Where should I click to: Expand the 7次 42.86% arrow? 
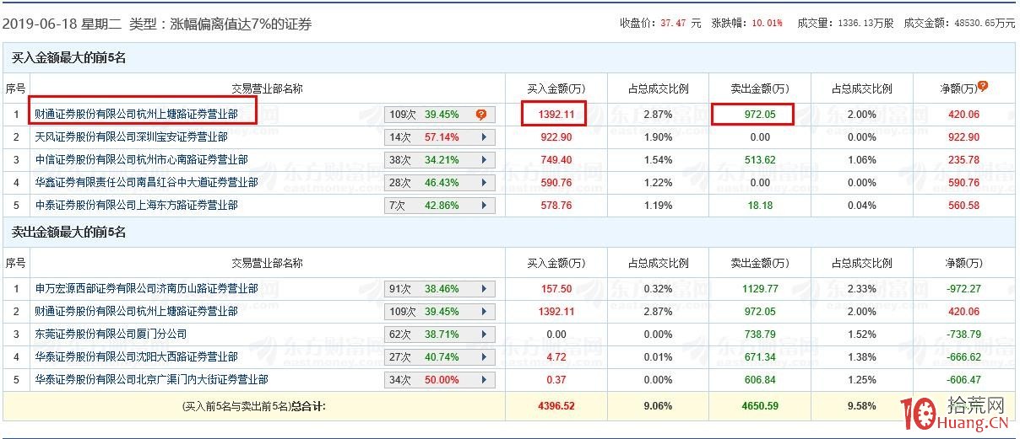[x=484, y=206]
